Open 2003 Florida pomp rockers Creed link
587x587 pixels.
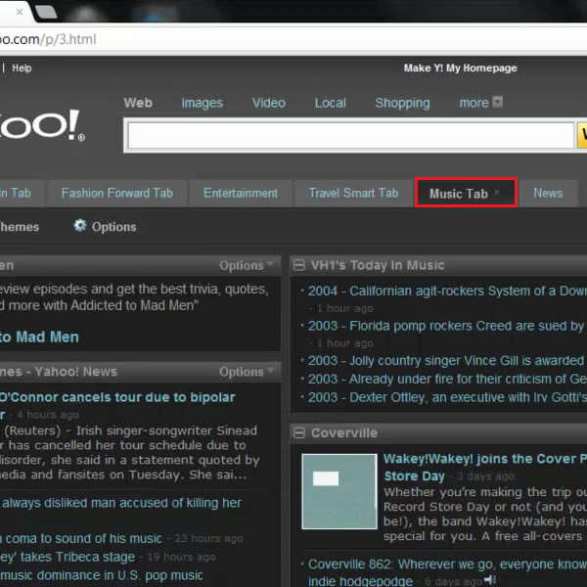[447, 326]
